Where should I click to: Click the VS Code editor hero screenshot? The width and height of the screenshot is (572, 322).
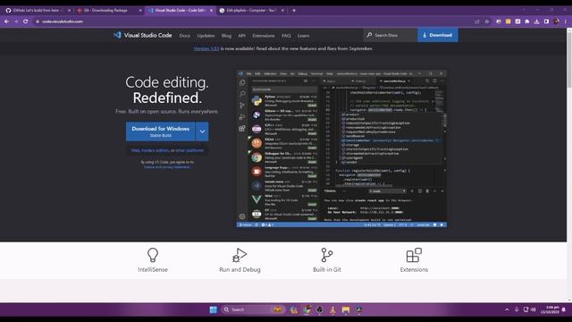click(341, 149)
